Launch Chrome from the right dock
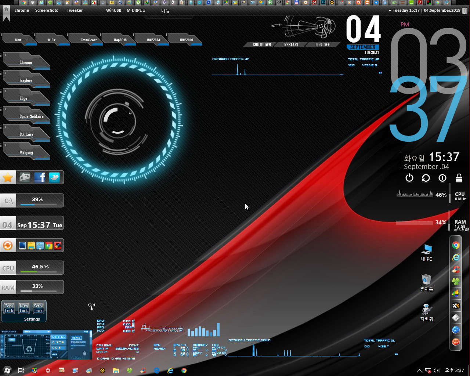Screen dimensions: 470x376 point(456,245)
